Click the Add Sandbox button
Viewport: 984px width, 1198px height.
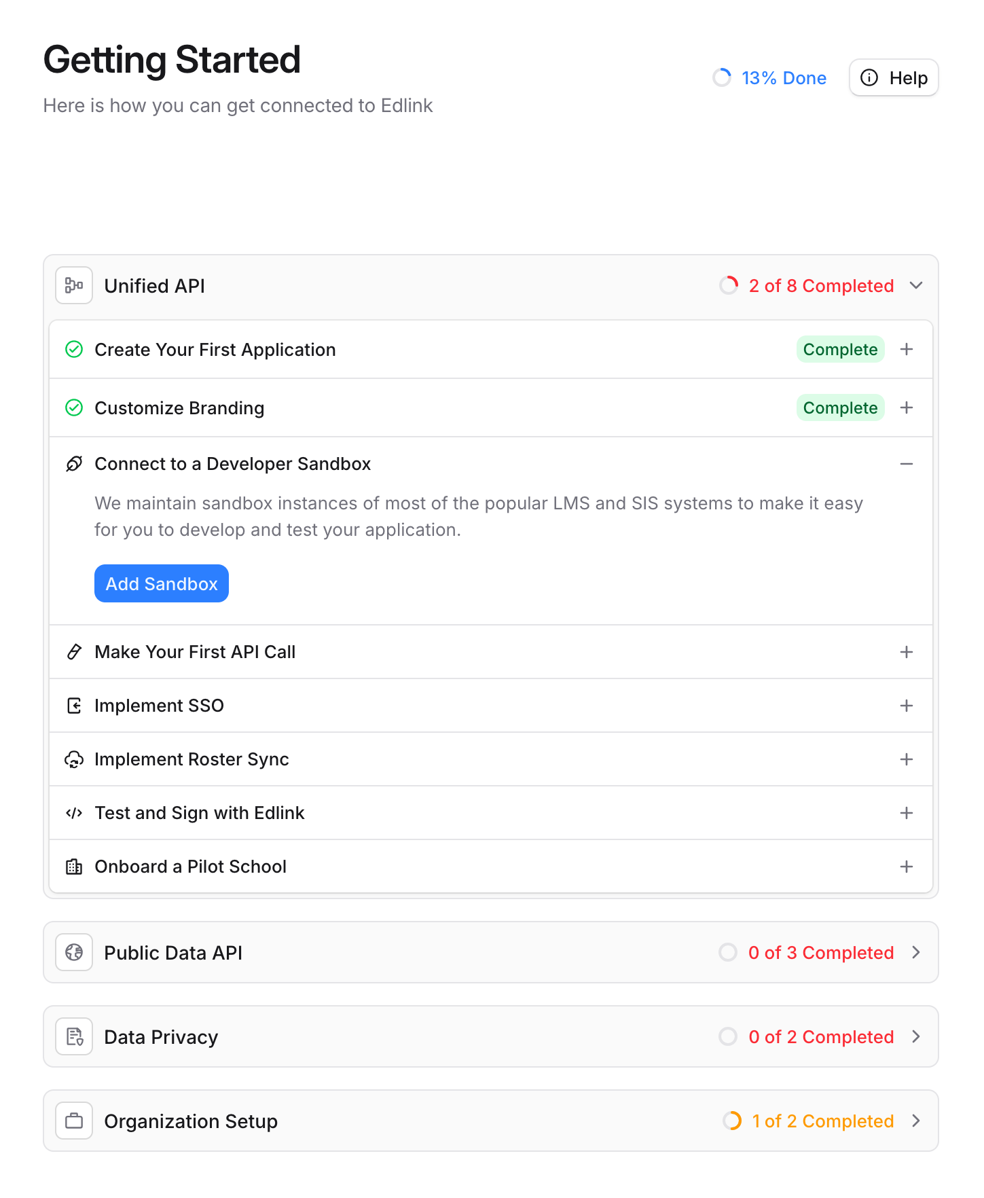pyautogui.click(x=162, y=583)
